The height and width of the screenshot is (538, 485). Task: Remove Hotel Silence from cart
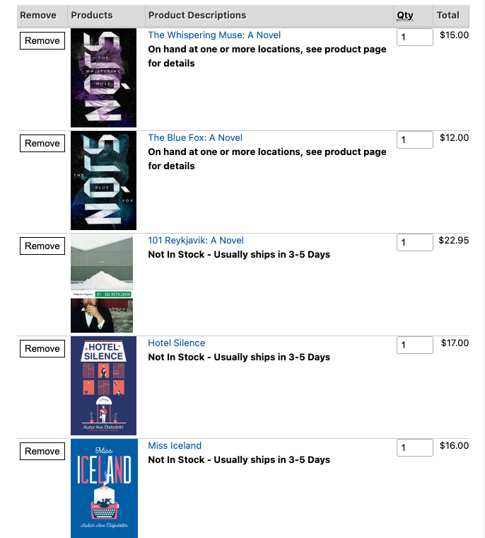click(42, 349)
